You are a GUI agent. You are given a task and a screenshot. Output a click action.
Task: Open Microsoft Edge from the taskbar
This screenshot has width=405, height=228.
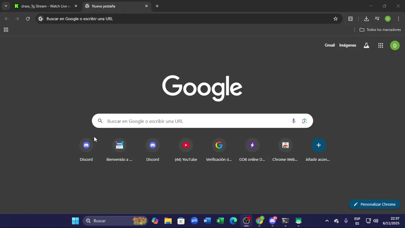coord(233,221)
